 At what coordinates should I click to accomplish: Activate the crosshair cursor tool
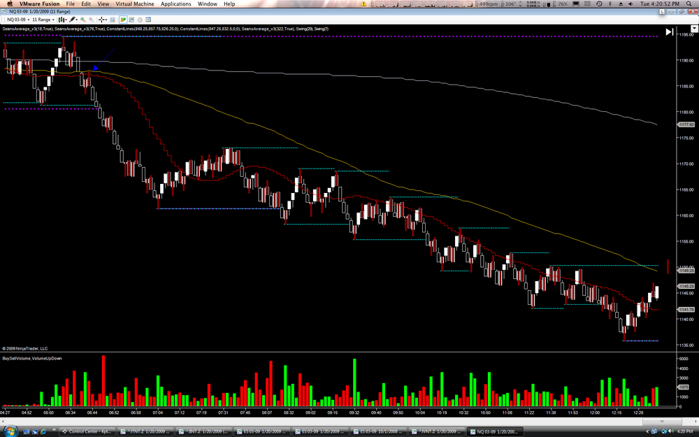[101, 20]
